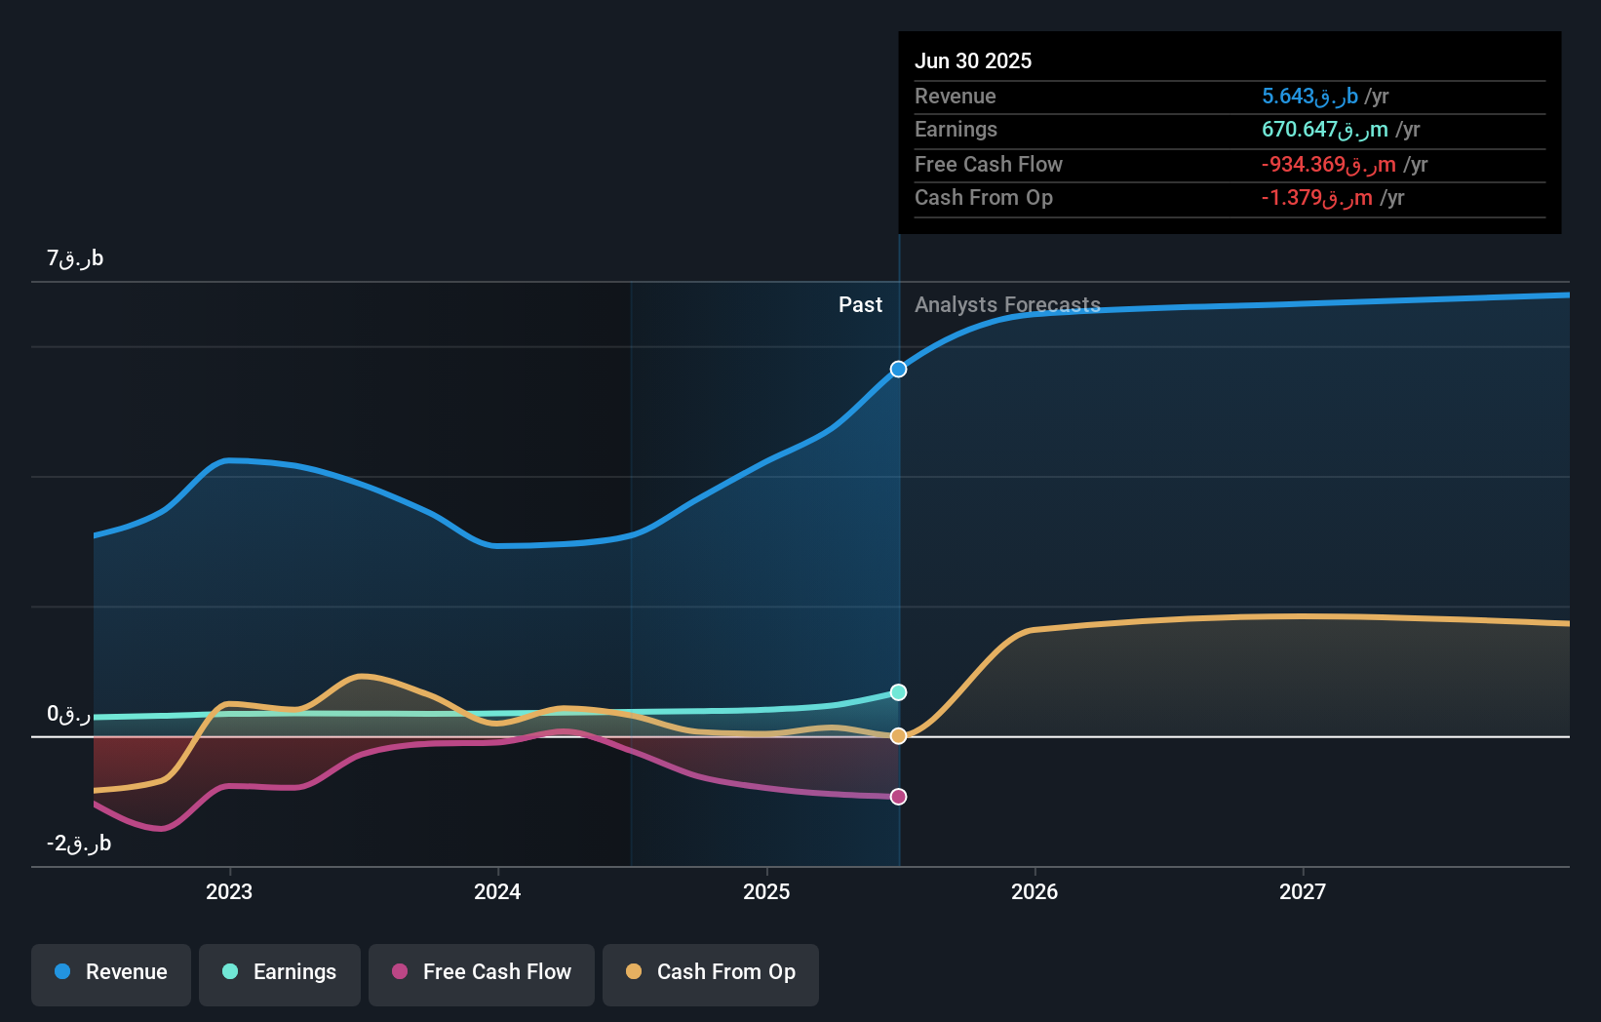Image resolution: width=1601 pixels, height=1022 pixels.
Task: Toggle the Cash From Op legend entry
Action: (710, 972)
